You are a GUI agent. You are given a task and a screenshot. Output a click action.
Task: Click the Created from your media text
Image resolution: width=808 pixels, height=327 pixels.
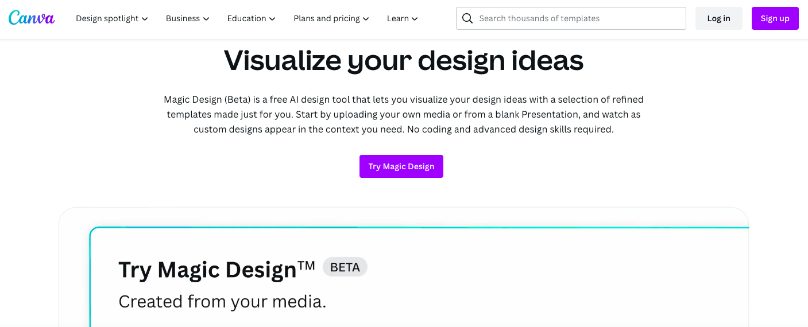coord(222,302)
